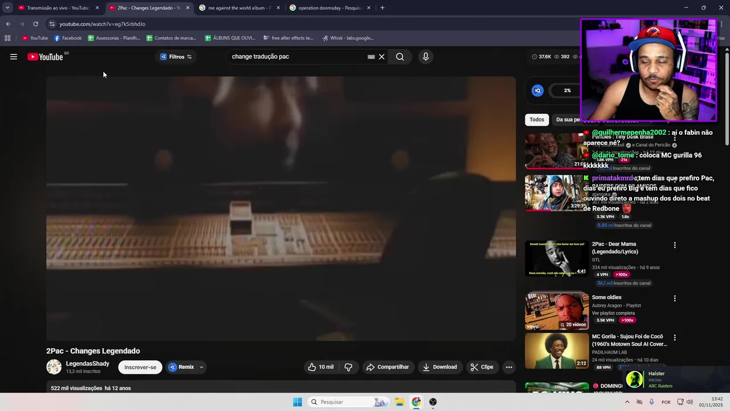Open the 2Pac - Dear Mama (Legendado/Lyrics) title

click(615, 248)
